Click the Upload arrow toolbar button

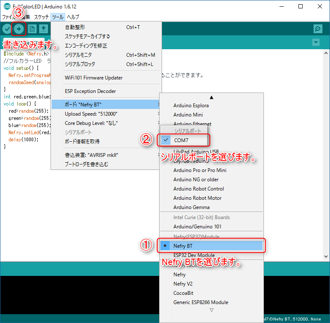(19, 29)
